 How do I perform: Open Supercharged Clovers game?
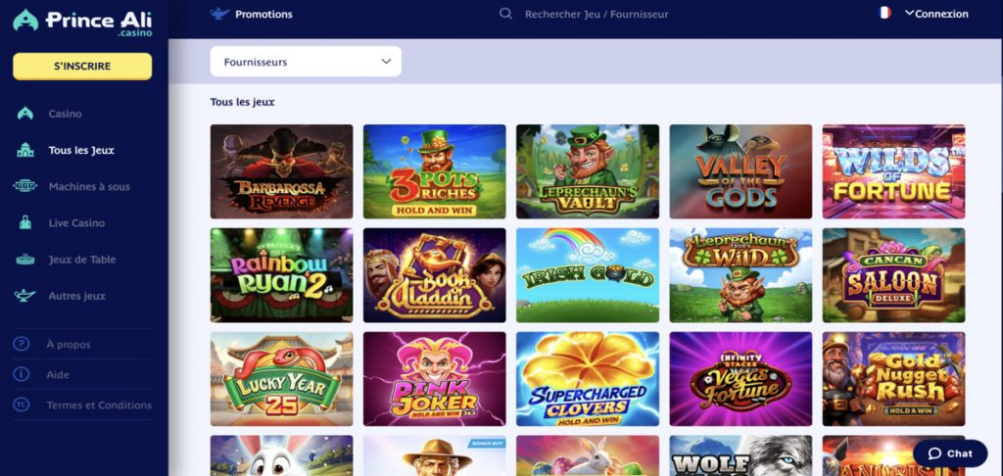point(588,379)
